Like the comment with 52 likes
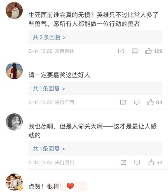 (x=151, y=162)
